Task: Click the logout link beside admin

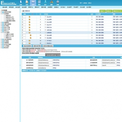Action: pyautogui.click(x=90, y=3)
